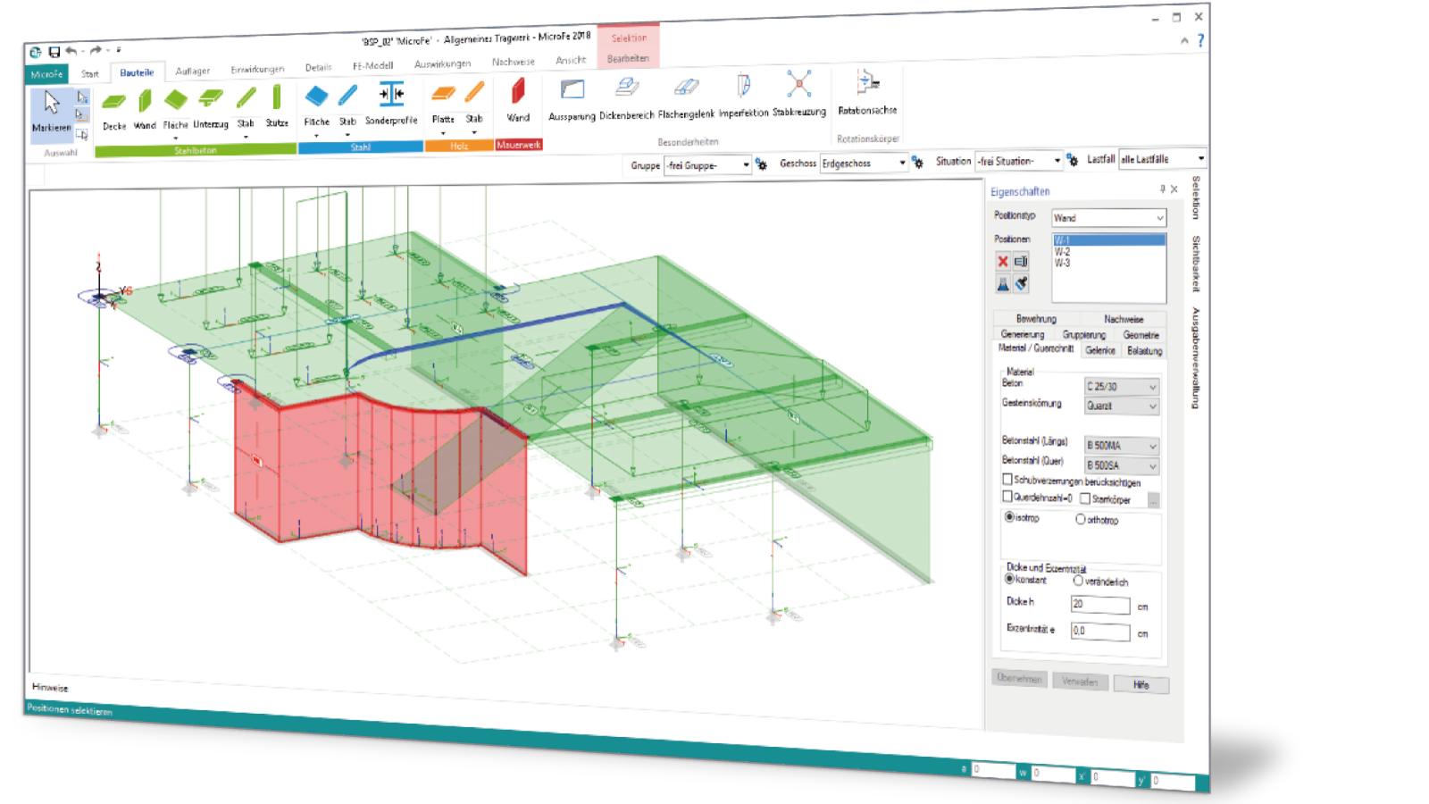1429x804 pixels.
Task: Choose the orthotrop radio option
Action: [1081, 519]
